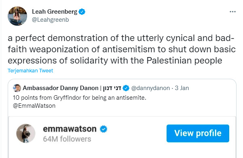Click the Leah Greenberg display name
243x158 pixels.
click(55, 12)
